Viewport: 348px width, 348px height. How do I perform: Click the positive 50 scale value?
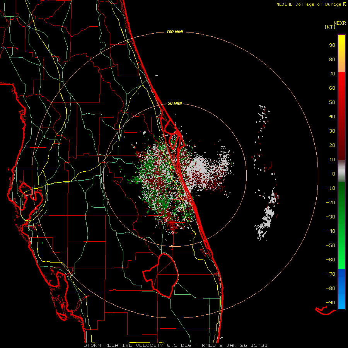tap(332, 102)
